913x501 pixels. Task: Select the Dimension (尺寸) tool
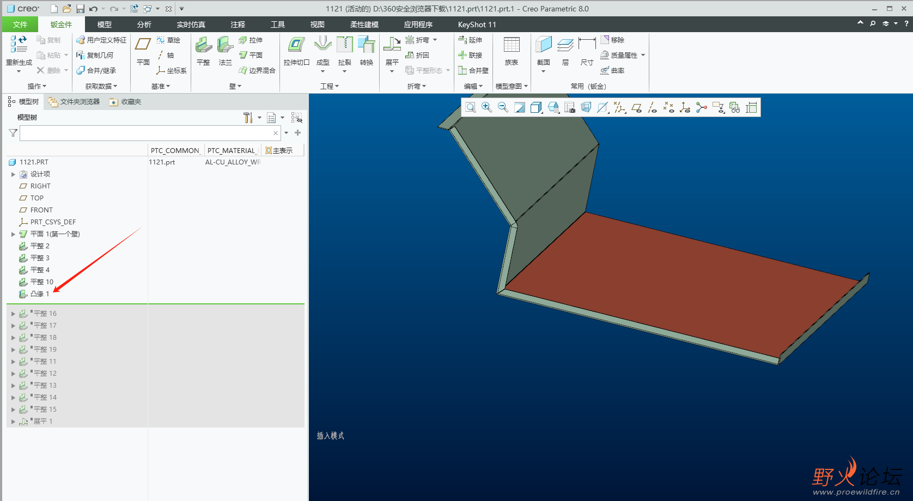pyautogui.click(x=587, y=51)
